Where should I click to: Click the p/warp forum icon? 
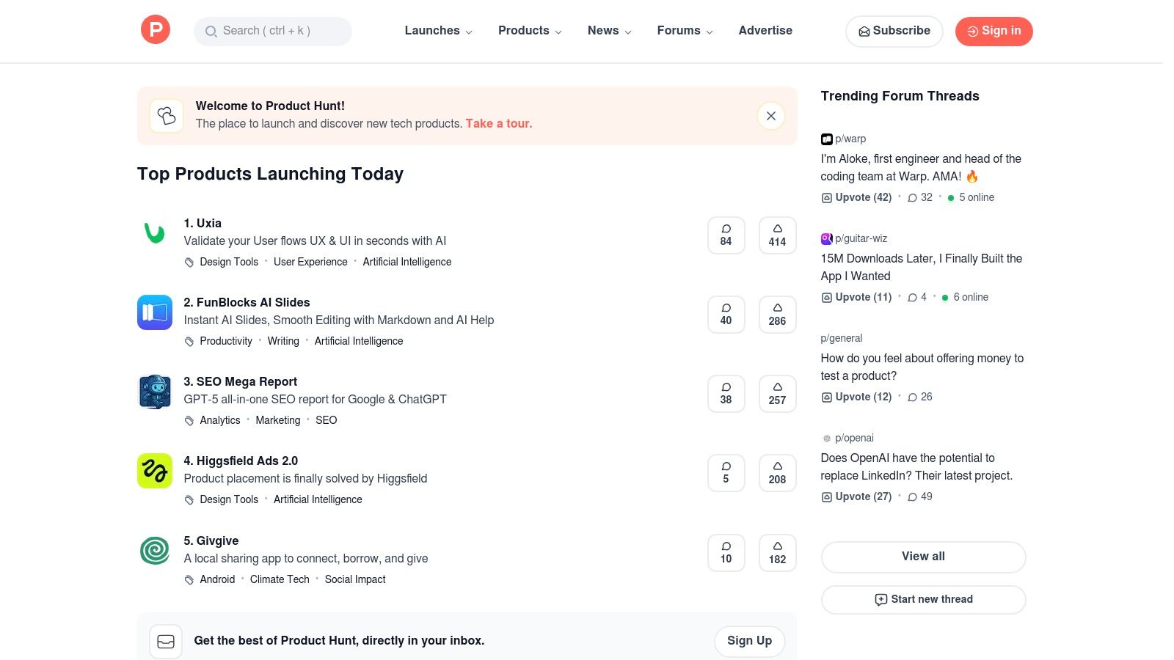[826, 139]
